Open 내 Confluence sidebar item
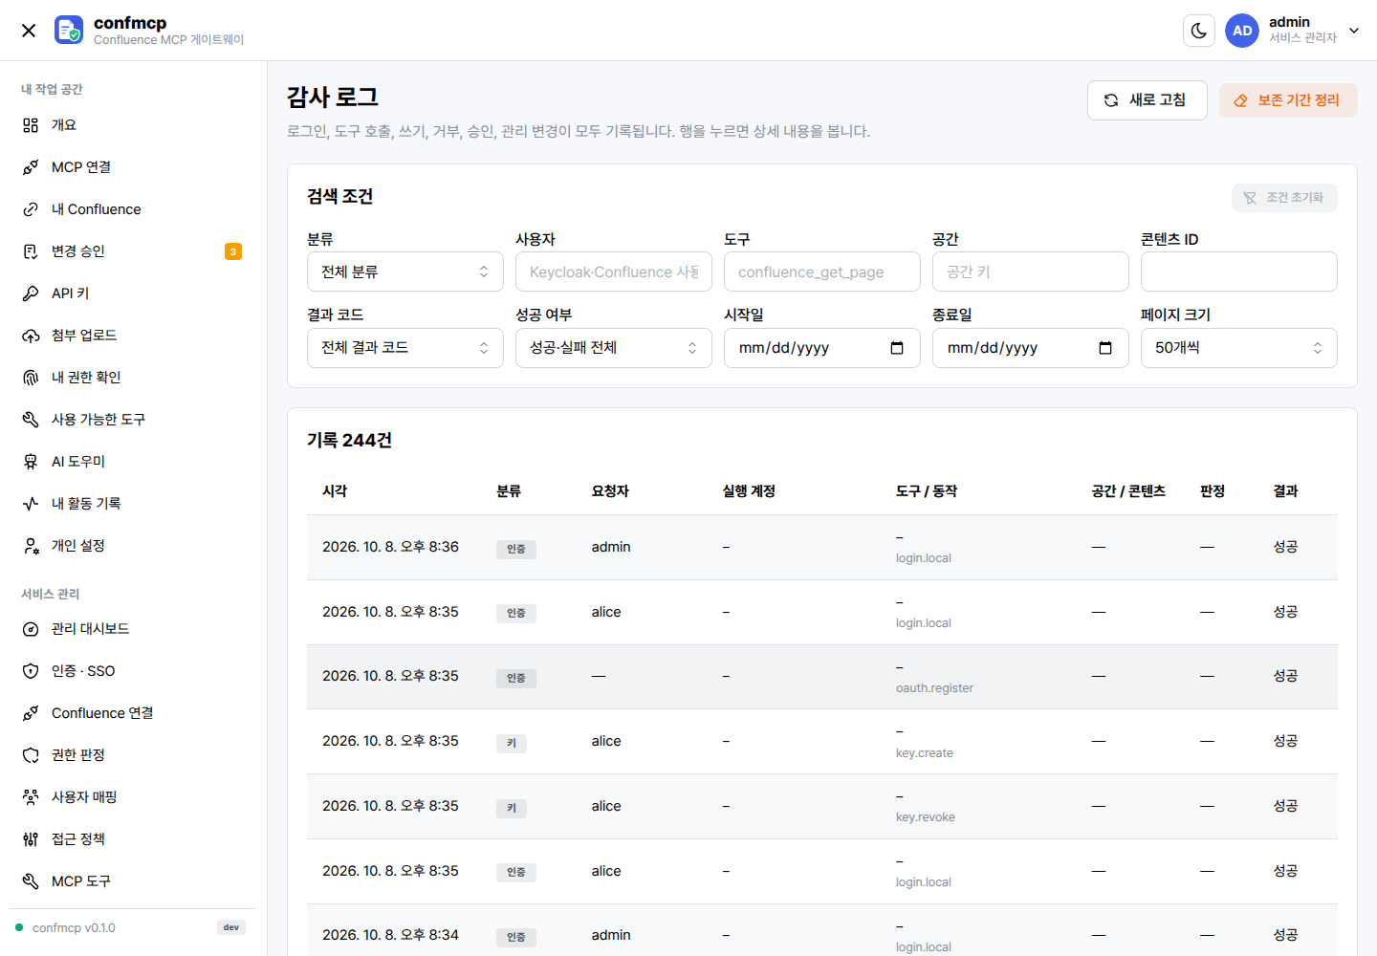Viewport: 1377px width, 956px height. pyautogui.click(x=133, y=209)
